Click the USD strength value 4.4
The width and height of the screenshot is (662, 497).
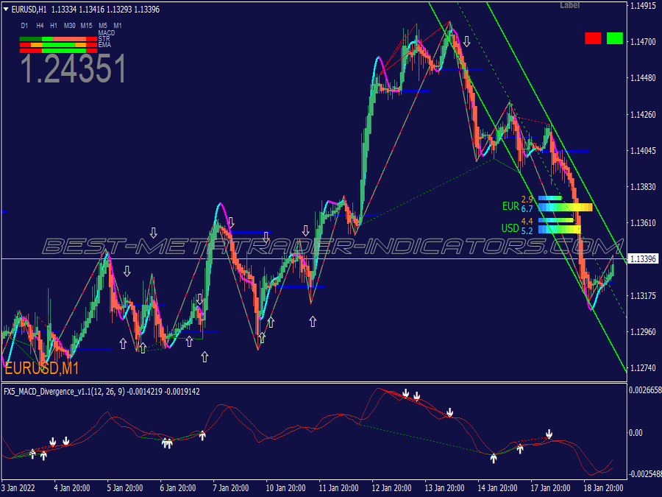pyautogui.click(x=527, y=221)
